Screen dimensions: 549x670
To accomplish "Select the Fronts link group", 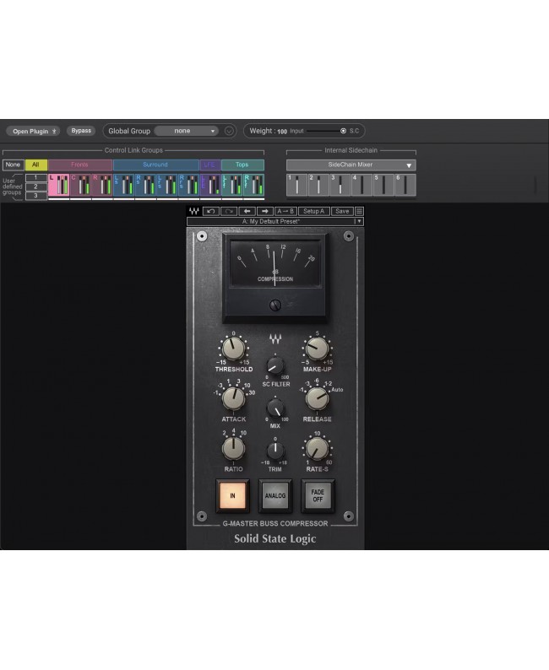I will [x=80, y=165].
